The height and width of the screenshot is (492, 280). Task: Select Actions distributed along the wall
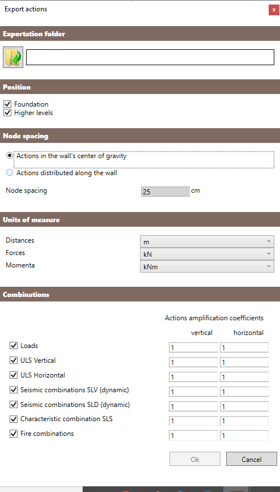click(x=10, y=172)
